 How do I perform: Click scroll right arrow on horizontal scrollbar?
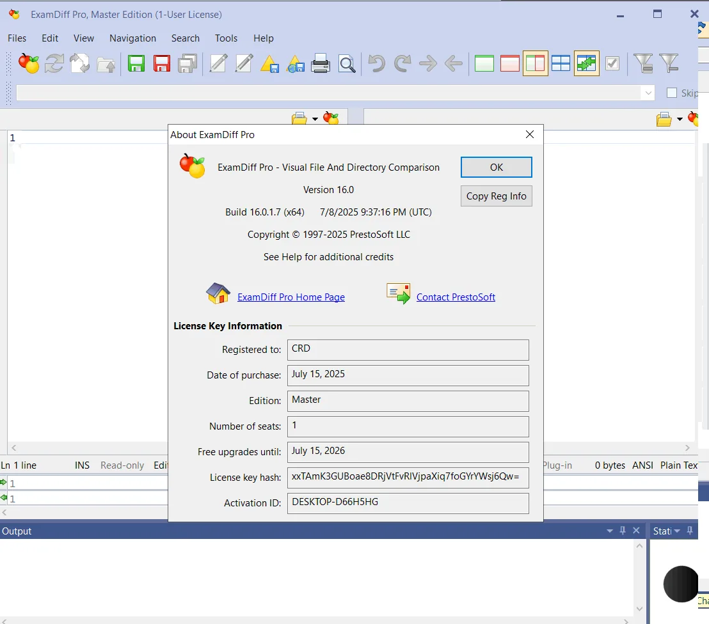pos(687,448)
